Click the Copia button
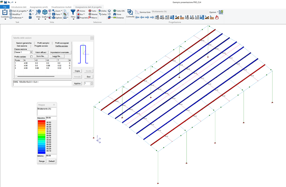 (x=77, y=71)
